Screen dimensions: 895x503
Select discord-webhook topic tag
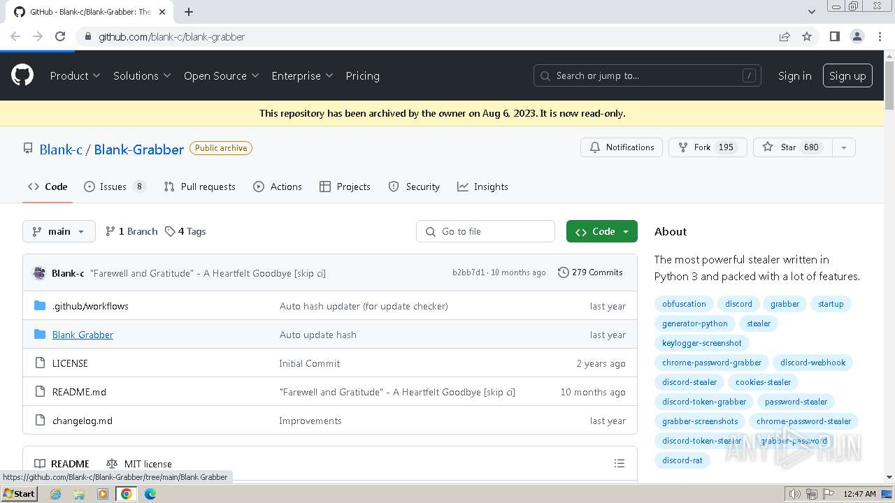click(812, 363)
